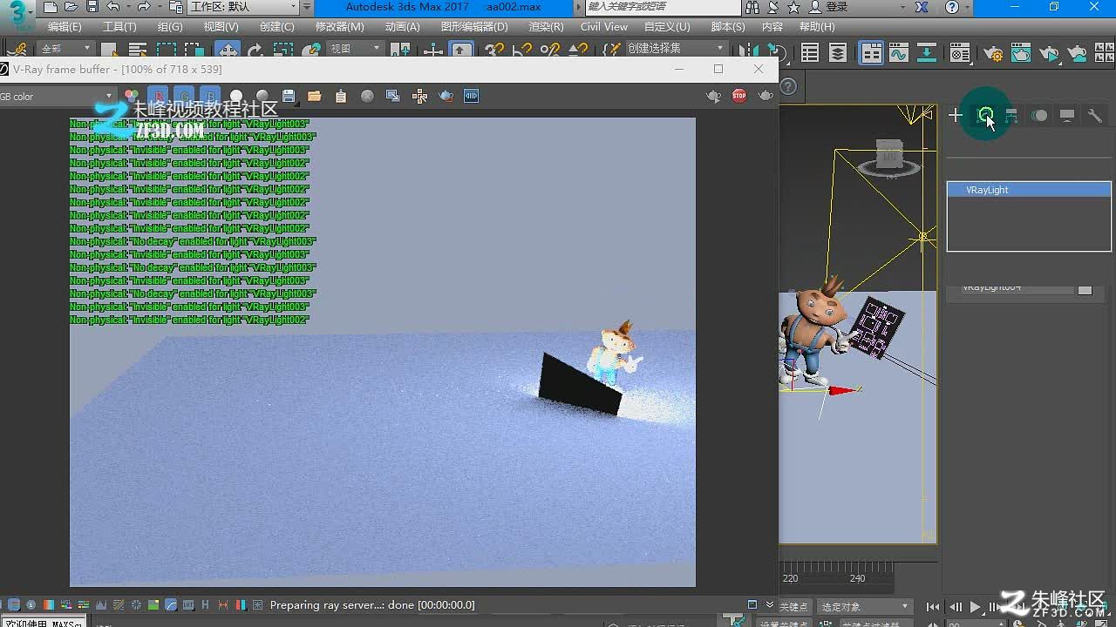Clear the image in V-Ray frame buffer

click(x=367, y=96)
